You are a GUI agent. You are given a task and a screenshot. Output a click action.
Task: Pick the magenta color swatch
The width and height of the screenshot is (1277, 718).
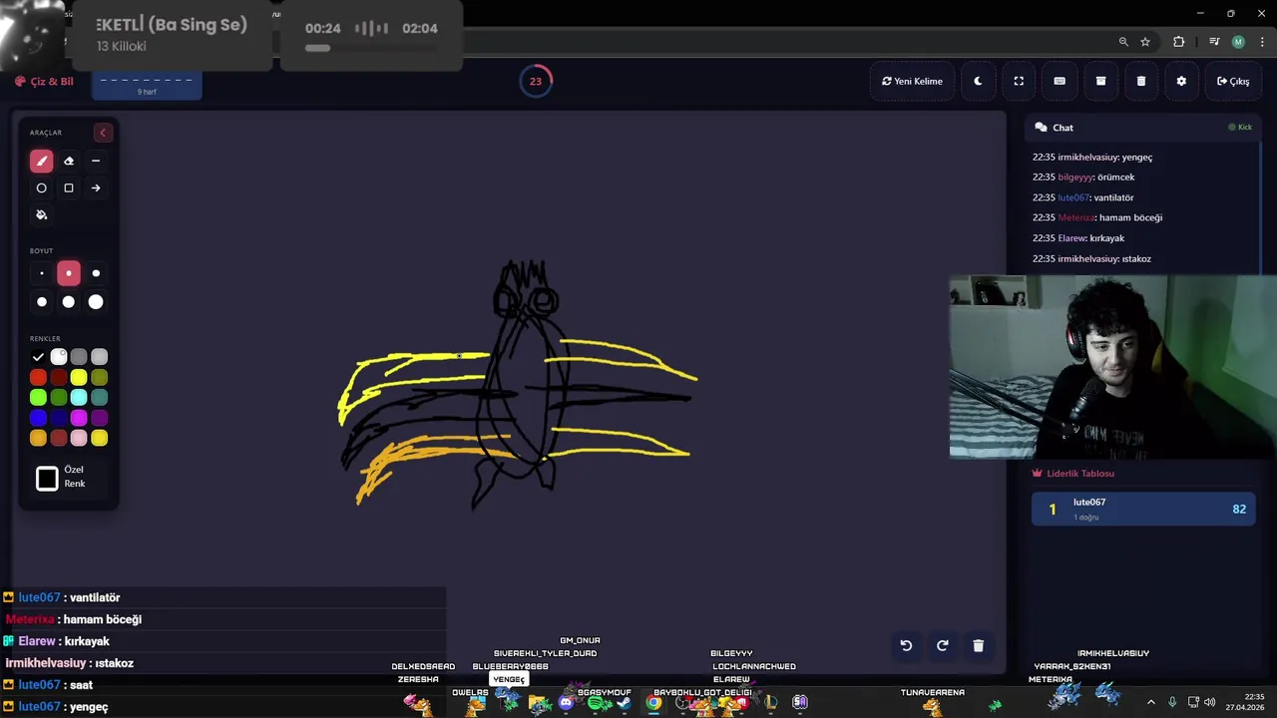(79, 418)
